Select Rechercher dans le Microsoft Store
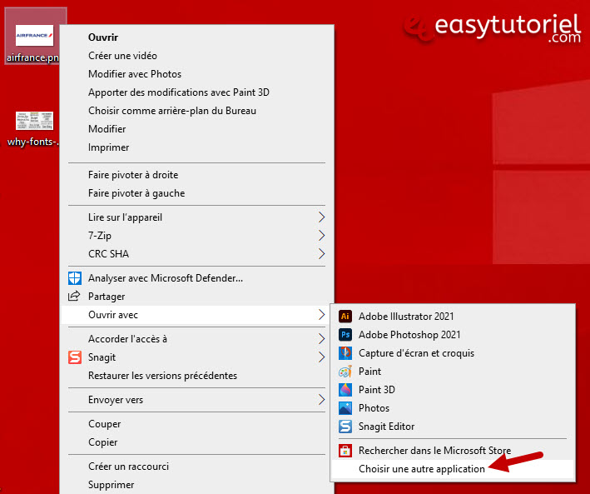Viewport: 590px width, 494px height. coord(453,451)
